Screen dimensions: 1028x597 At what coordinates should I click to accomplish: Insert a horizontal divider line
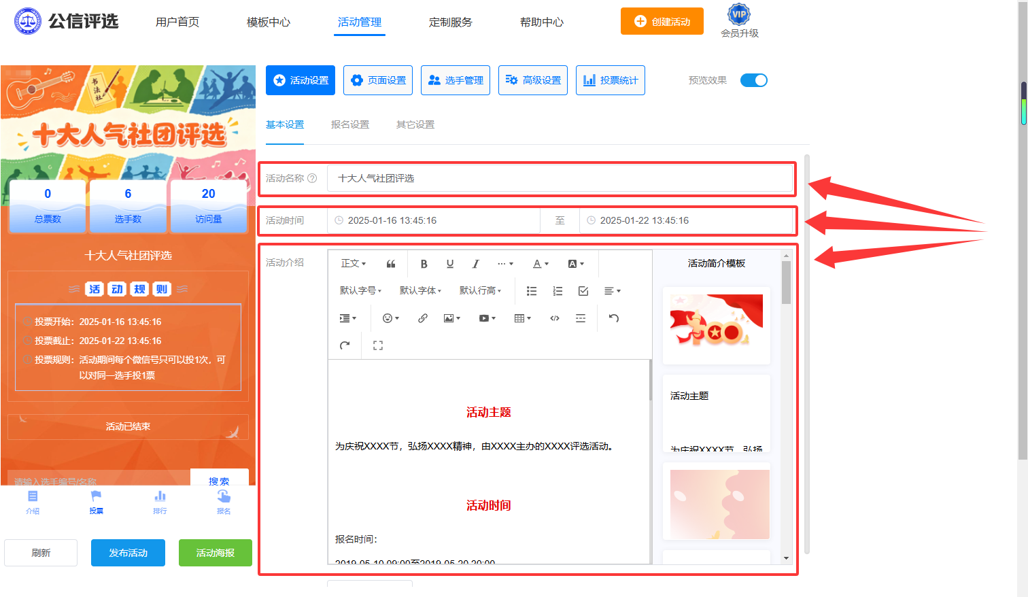point(581,318)
